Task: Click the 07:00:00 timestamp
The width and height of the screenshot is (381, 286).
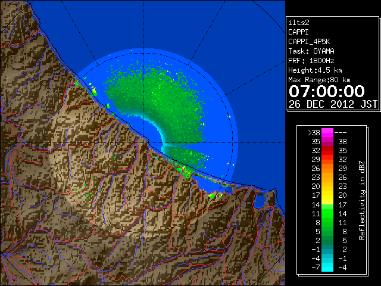Action: click(327, 91)
